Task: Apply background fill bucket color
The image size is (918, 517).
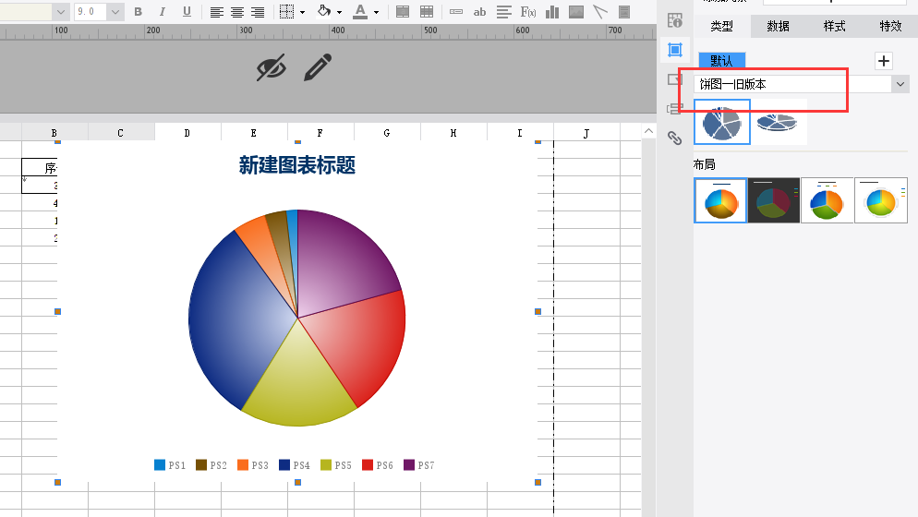Action: pos(324,11)
